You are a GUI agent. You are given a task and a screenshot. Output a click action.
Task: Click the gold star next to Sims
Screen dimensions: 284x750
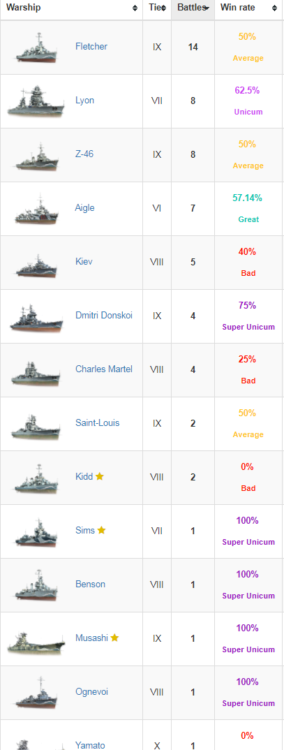tap(101, 530)
